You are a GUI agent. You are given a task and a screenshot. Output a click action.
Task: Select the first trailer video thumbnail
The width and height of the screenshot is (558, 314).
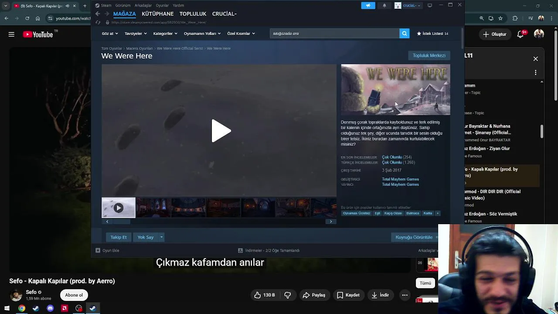click(119, 208)
